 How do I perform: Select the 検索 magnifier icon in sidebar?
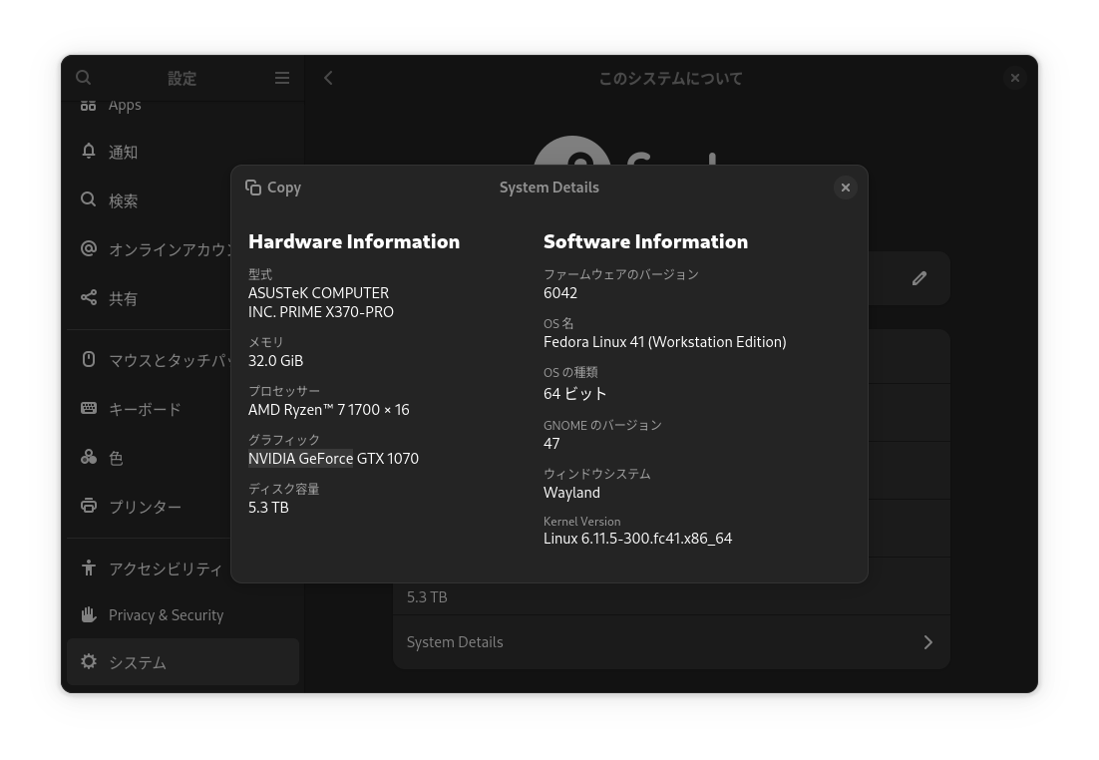tap(89, 199)
